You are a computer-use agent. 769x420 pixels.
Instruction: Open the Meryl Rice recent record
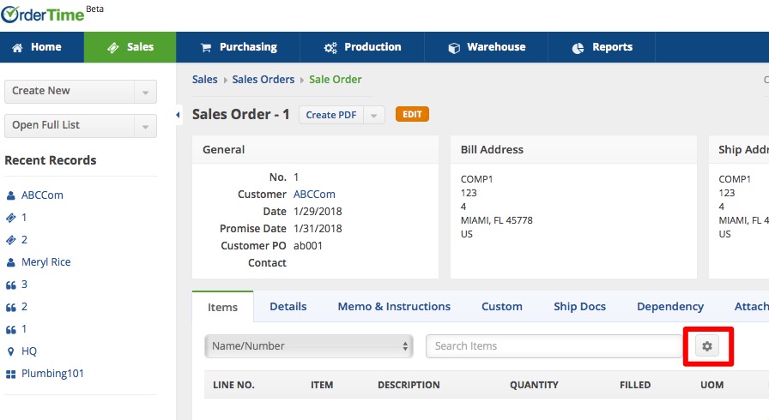point(46,262)
